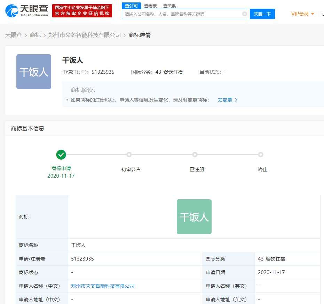Click the green checkmark on 商标申请 step

pos(61,155)
